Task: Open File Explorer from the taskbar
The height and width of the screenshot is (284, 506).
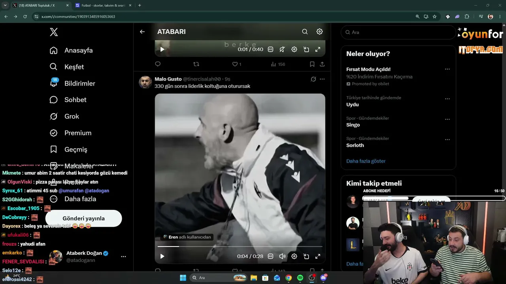Action: [254, 278]
